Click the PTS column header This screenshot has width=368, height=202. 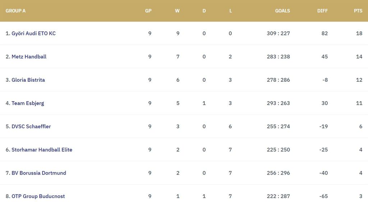358,11
